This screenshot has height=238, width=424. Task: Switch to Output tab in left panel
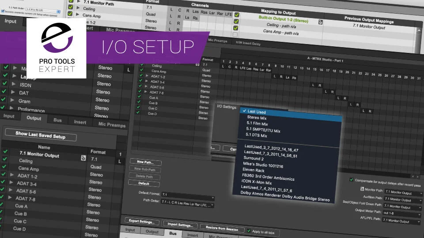tap(34, 118)
